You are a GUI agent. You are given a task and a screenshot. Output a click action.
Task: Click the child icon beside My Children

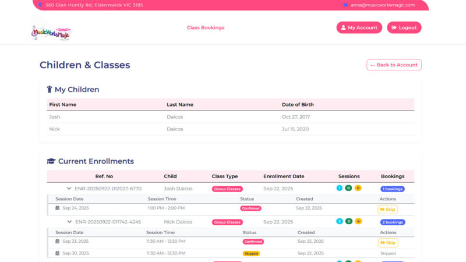coord(50,90)
